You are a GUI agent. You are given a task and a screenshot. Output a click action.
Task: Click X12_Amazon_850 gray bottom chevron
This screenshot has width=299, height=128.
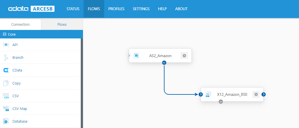click(221, 101)
